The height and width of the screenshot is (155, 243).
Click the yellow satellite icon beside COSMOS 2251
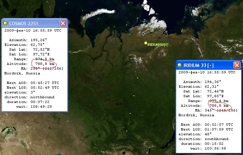pyautogui.click(x=6, y=23)
